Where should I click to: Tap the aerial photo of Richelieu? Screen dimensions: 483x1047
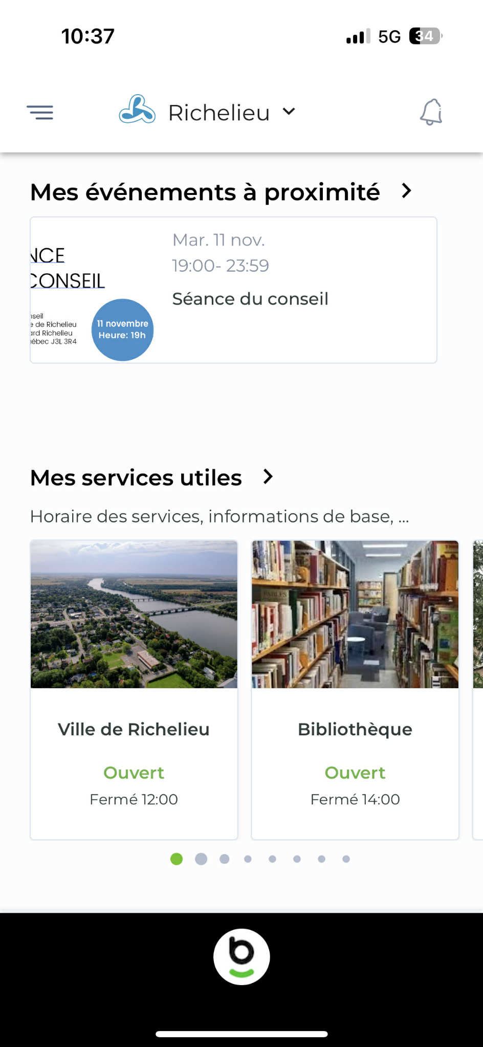(134, 614)
